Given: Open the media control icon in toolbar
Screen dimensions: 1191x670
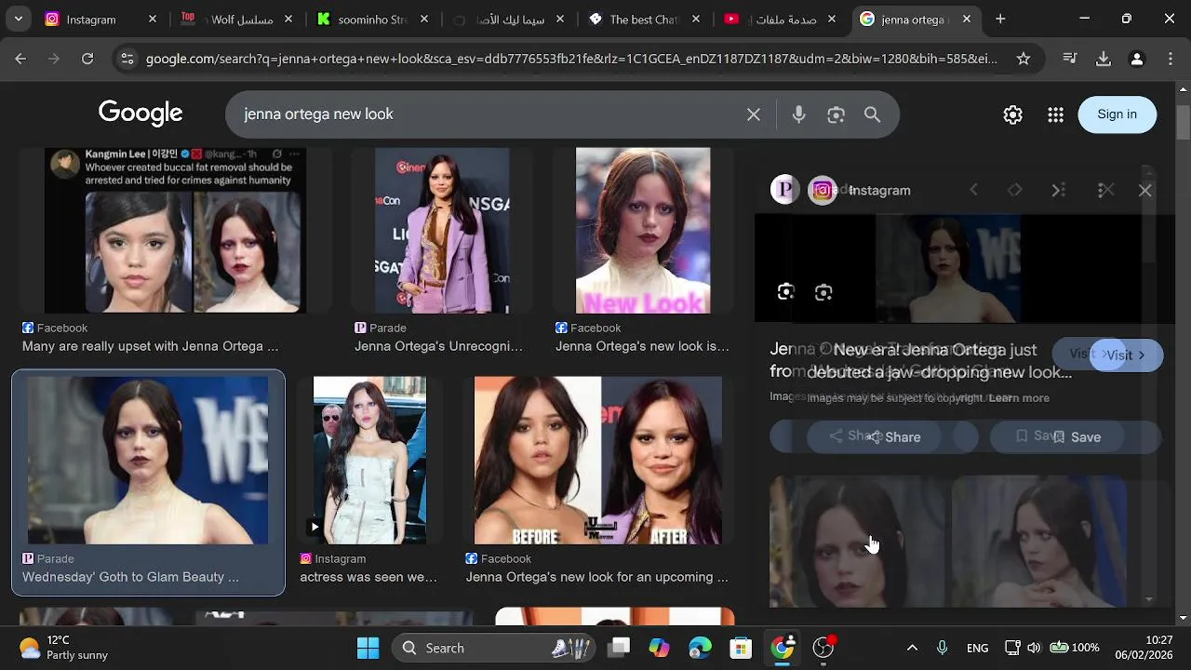Looking at the screenshot, I should (x=1070, y=59).
